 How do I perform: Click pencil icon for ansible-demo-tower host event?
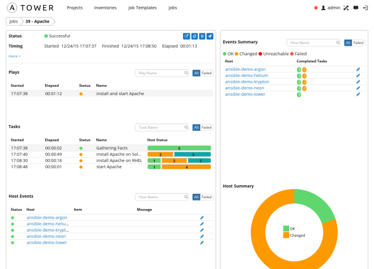[202, 242]
